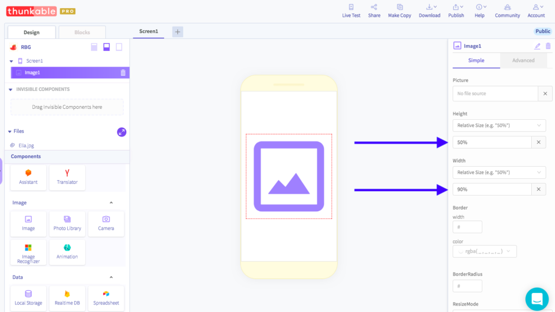Select the Camera component
Image resolution: width=555 pixels, height=312 pixels.
(x=106, y=224)
